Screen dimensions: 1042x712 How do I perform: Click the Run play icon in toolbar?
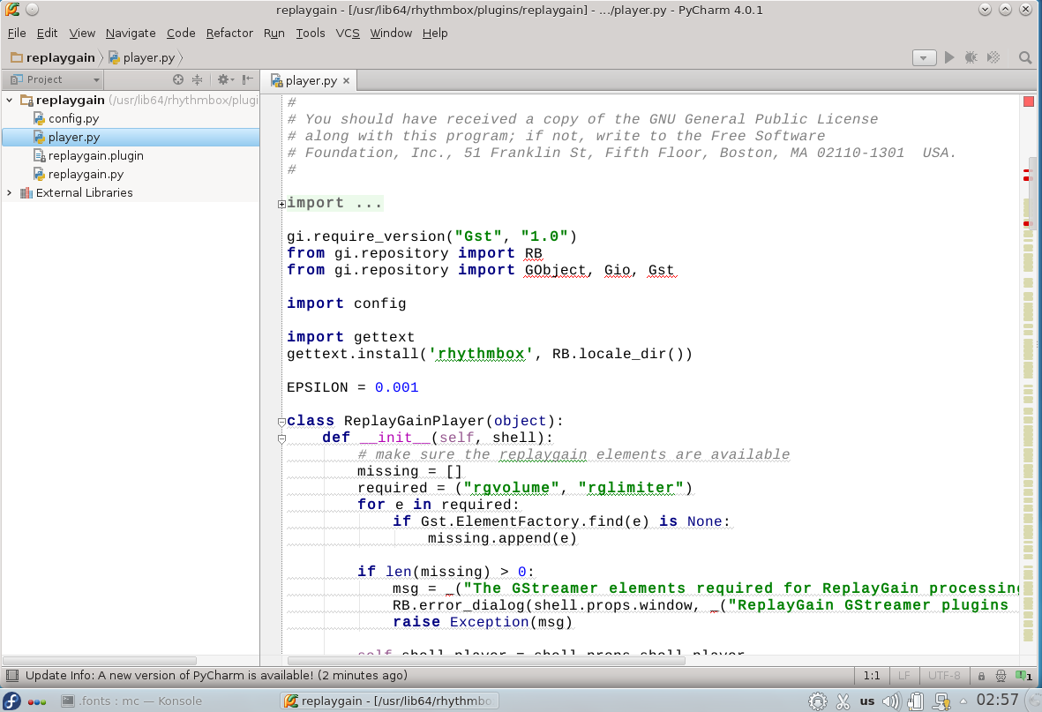point(949,58)
